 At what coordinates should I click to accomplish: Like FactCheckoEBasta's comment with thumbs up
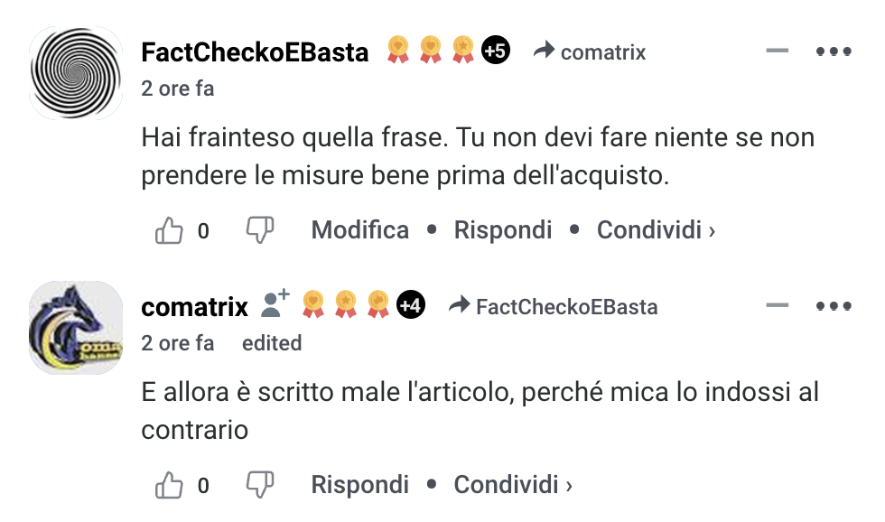pyautogui.click(x=170, y=230)
